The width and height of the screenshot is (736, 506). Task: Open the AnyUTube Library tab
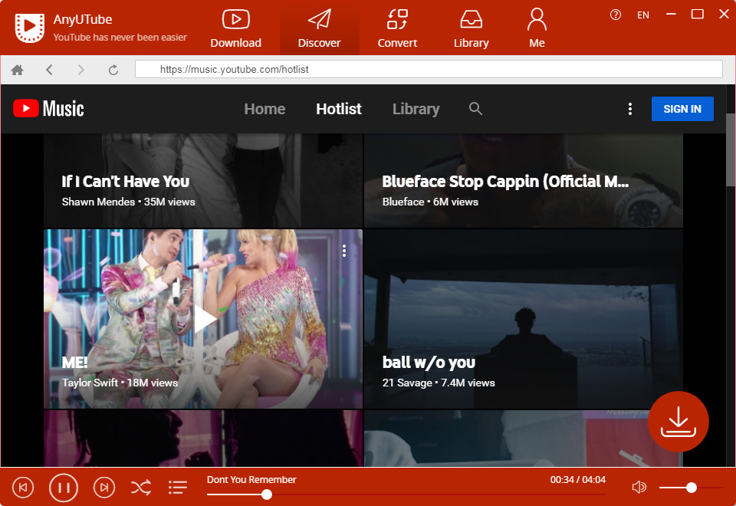coord(472,28)
